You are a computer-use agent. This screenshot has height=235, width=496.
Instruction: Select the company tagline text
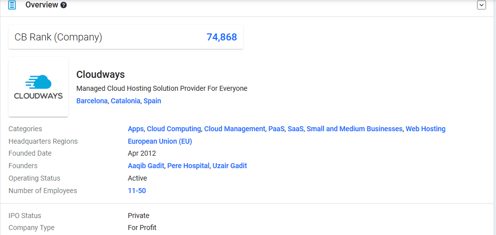(x=162, y=89)
